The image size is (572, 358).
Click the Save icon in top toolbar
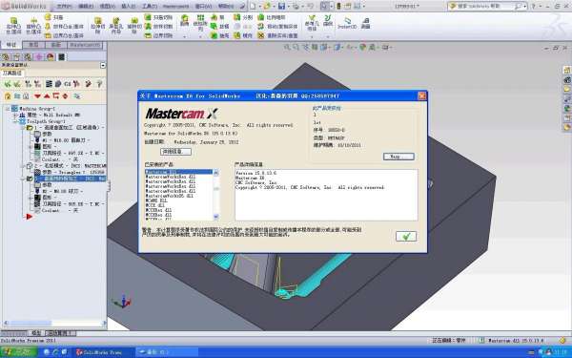[281, 7]
